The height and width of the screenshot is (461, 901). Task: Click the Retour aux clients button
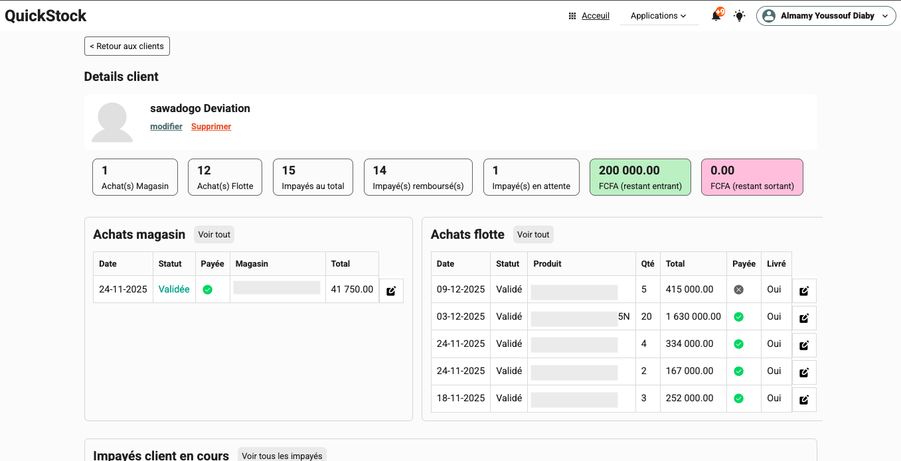[127, 46]
